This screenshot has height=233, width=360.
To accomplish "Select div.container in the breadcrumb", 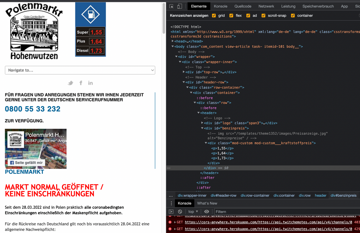I will pyautogui.click(x=284, y=196).
